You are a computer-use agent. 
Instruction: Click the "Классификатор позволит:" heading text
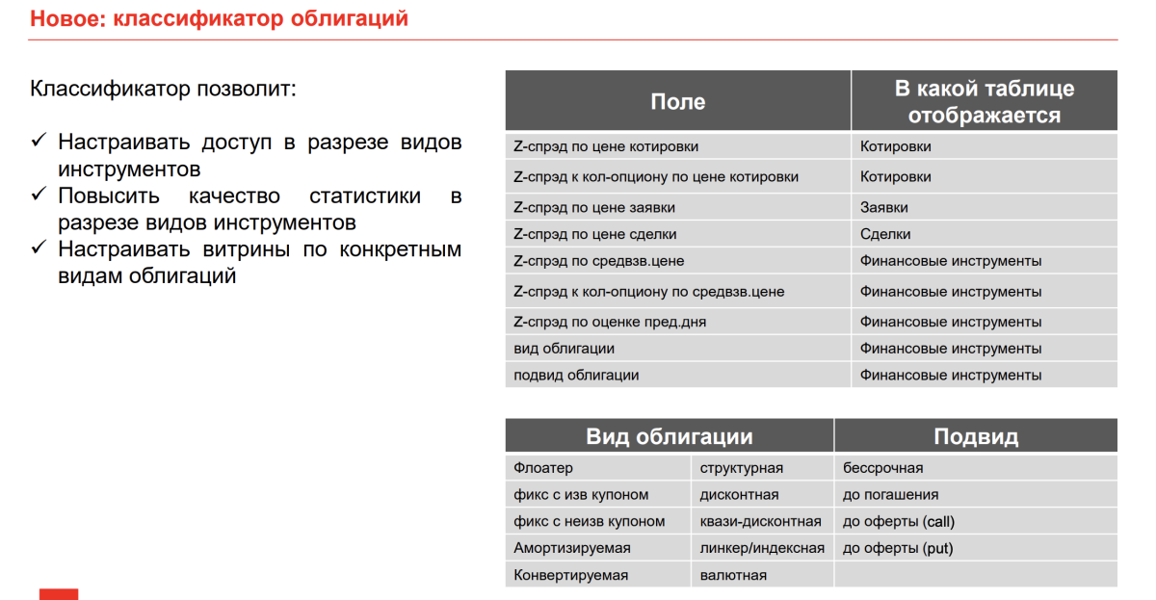[x=163, y=90]
